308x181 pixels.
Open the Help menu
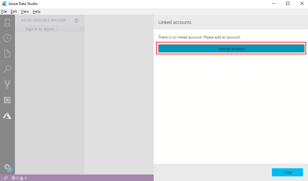pos(36,11)
